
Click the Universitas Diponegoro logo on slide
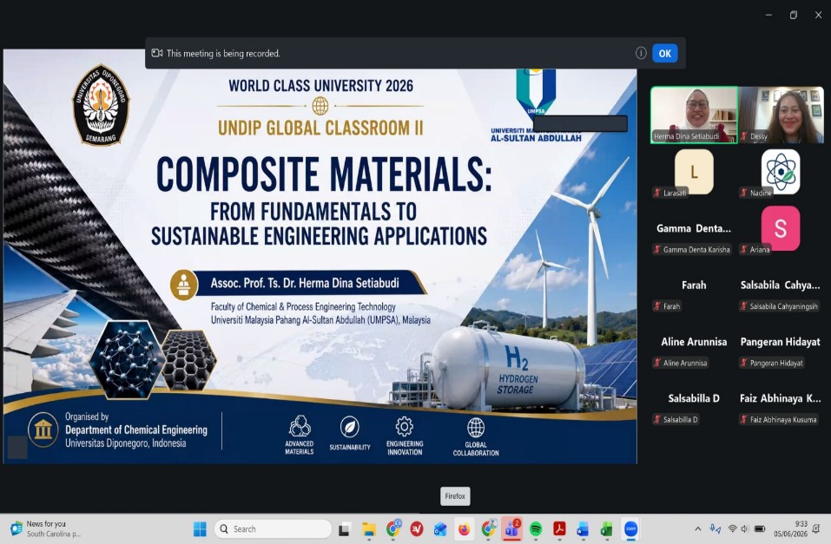point(101,105)
